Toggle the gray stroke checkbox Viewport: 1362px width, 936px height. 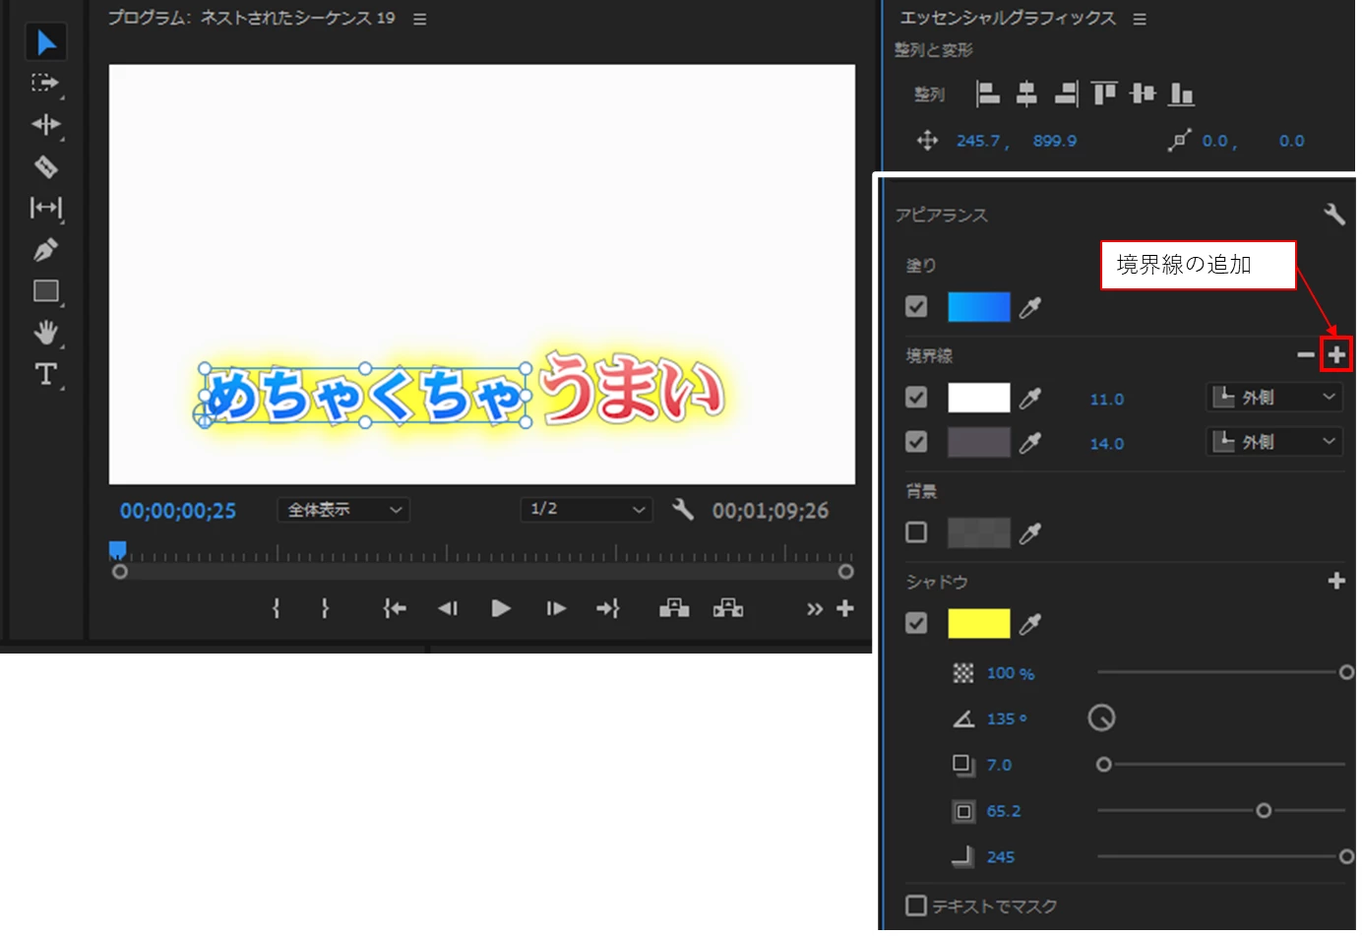pos(916,441)
